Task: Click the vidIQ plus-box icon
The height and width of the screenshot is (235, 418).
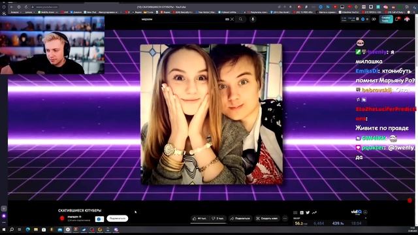Action: click(302, 213)
